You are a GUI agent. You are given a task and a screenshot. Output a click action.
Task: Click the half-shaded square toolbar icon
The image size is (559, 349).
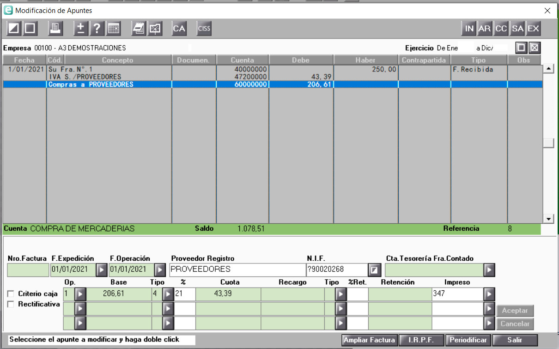pos(14,28)
